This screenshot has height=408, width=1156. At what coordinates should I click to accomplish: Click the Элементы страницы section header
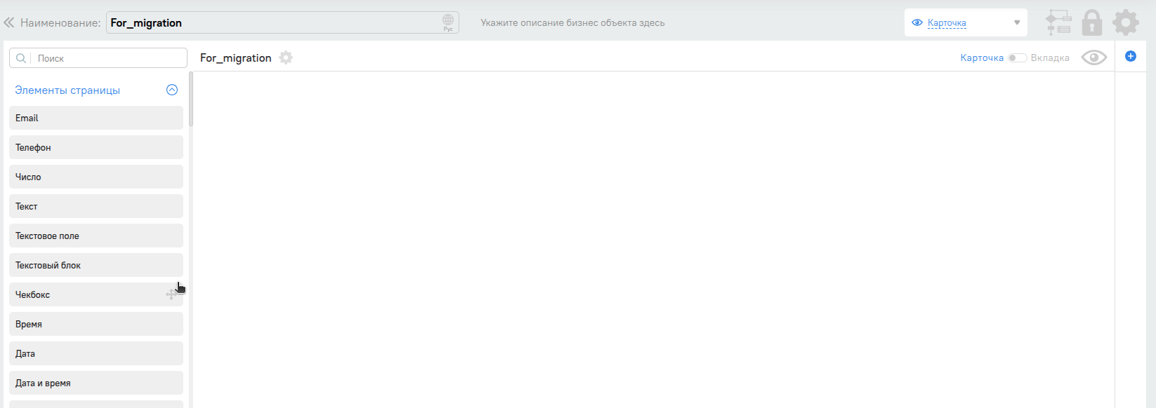pyautogui.click(x=67, y=90)
